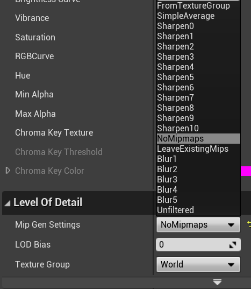Viewport: 251px width, 289px height.
Task: Open the Mip Gen Settings dropdown
Action: point(198,224)
